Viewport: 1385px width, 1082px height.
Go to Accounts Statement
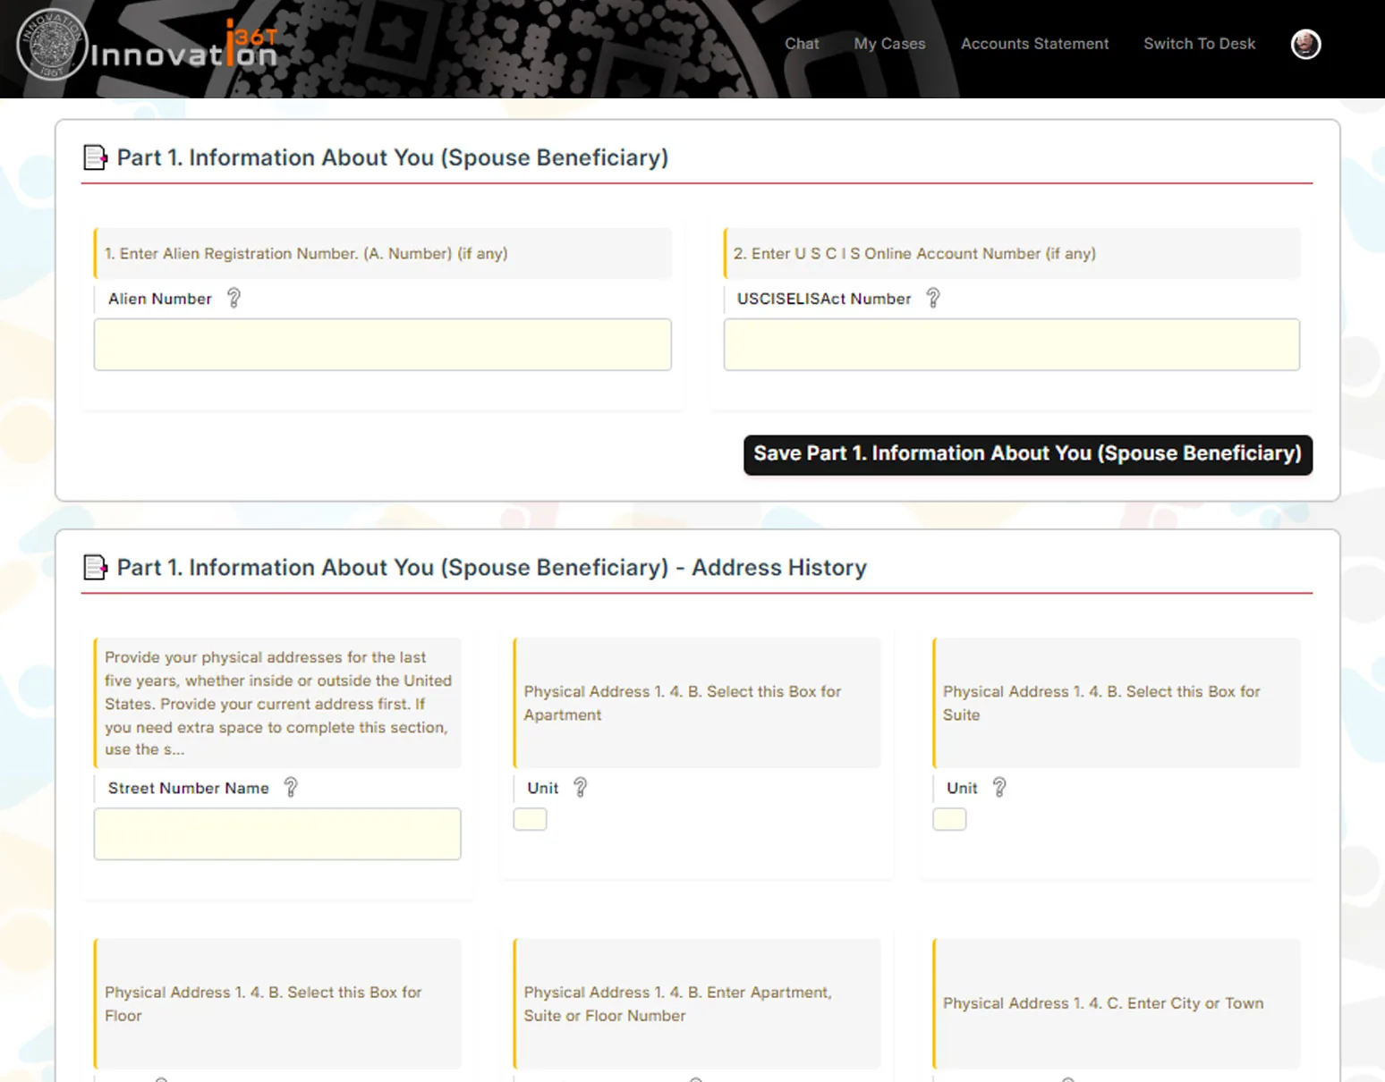(1034, 44)
